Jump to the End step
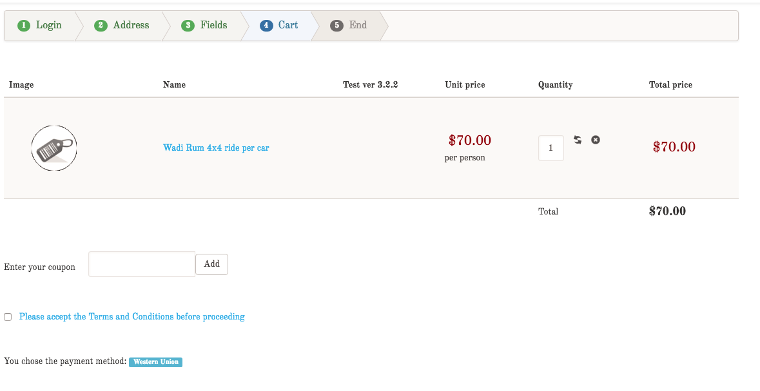The width and height of the screenshot is (760, 391). pyautogui.click(x=357, y=25)
